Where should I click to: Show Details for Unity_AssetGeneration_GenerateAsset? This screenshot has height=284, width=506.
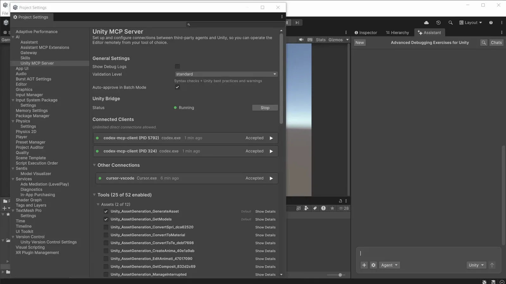coord(265,212)
